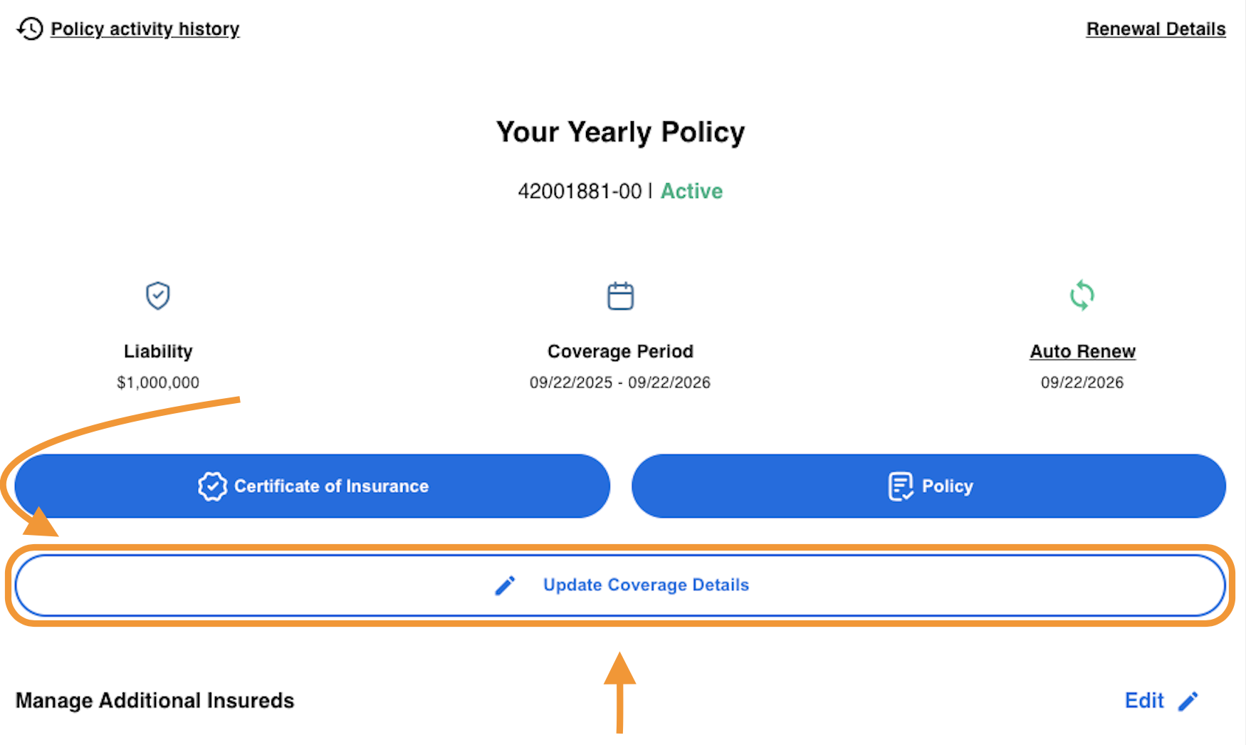The width and height of the screenshot is (1246, 745).
Task: Click the Manage Additional Insureds heading
Action: 154,700
